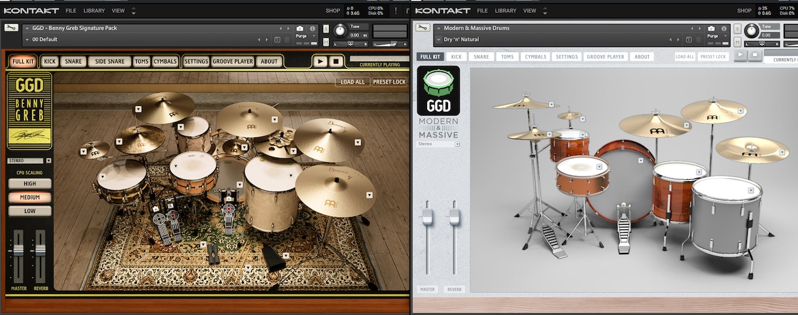Open GROOVE PLAYER tab in Benny Greb

tap(233, 61)
